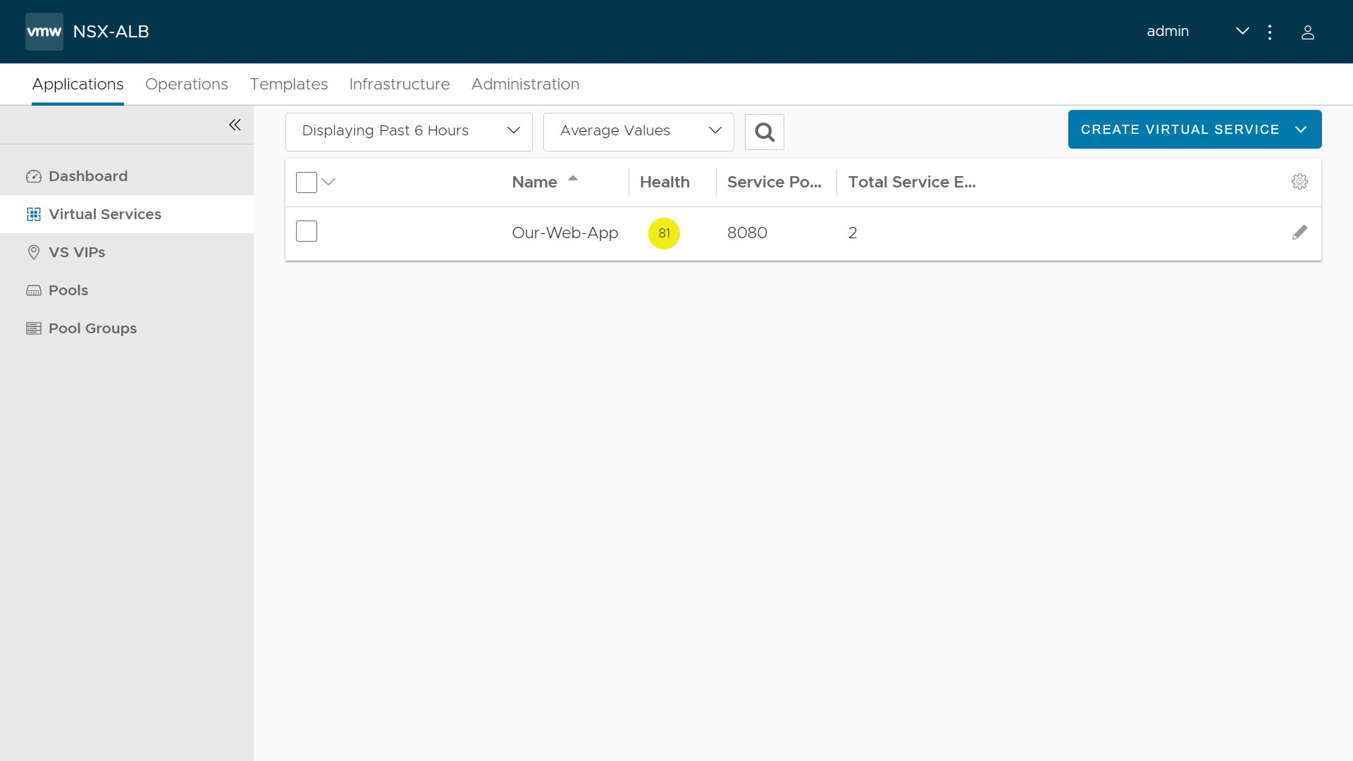Screen dimensions: 1353x761
Task: Select the Our-Web-App row checkbox
Action: tap(307, 231)
